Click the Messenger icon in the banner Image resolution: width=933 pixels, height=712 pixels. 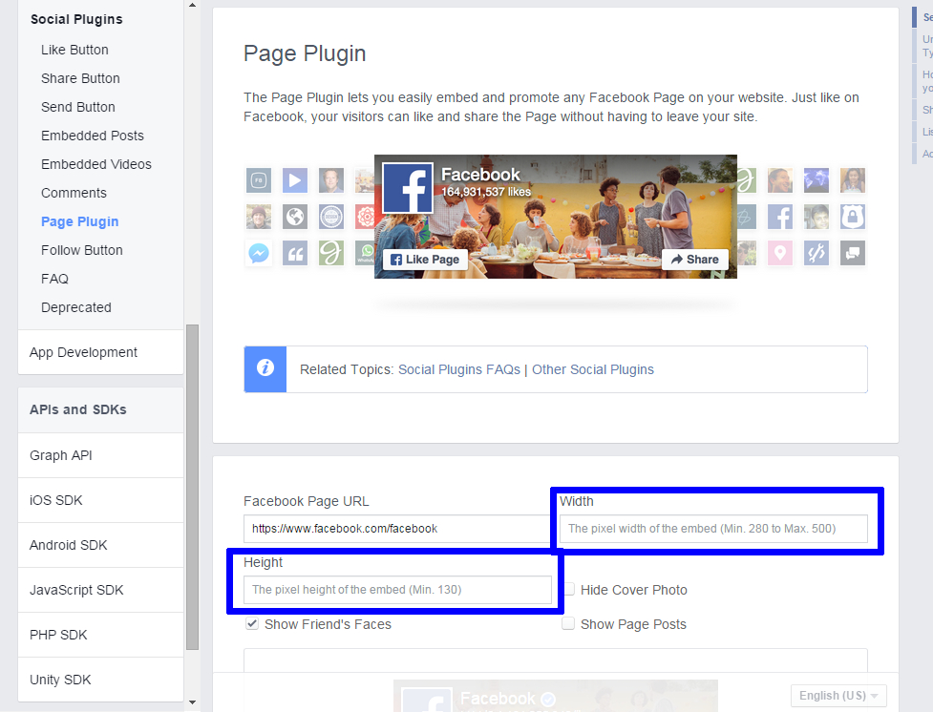[x=259, y=253]
